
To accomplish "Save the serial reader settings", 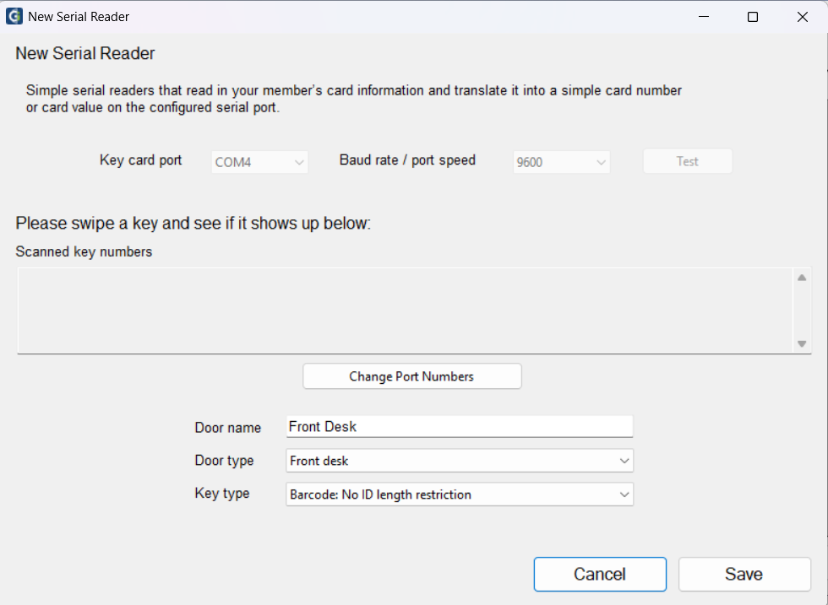I will point(744,574).
